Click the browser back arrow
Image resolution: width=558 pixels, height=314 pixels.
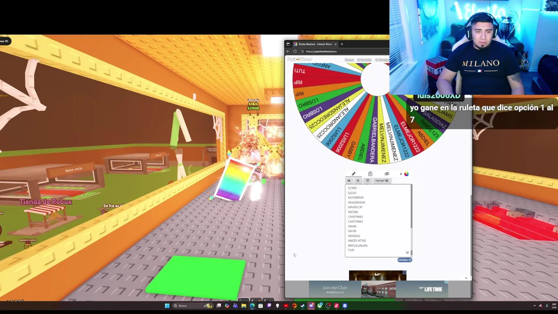pos(288,51)
